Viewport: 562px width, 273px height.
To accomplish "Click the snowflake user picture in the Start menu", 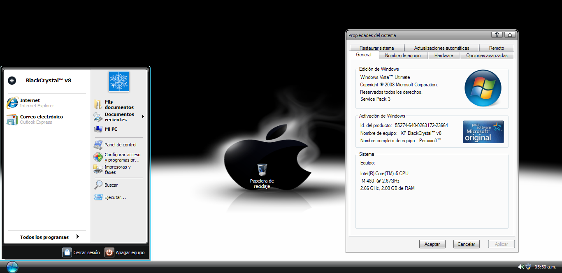I will point(119,81).
